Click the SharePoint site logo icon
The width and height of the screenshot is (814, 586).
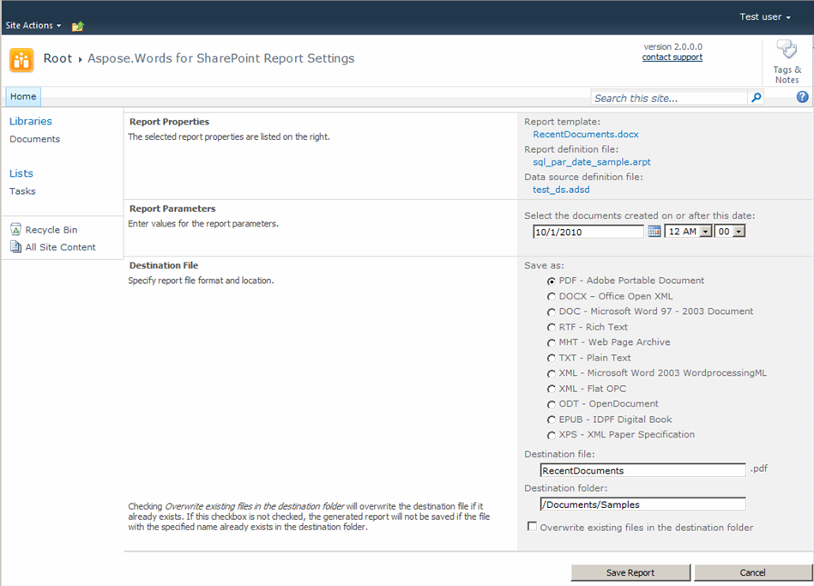(x=21, y=59)
